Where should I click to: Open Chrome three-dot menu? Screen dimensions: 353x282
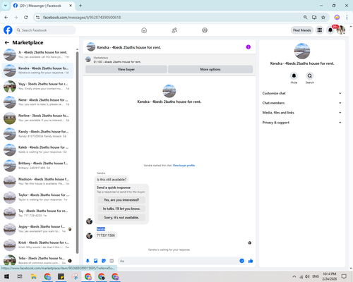point(347,17)
